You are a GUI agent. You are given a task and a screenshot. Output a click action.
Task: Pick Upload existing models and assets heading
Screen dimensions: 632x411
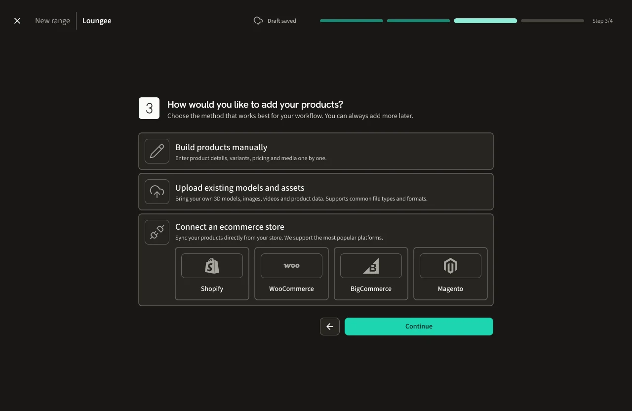[x=239, y=188]
